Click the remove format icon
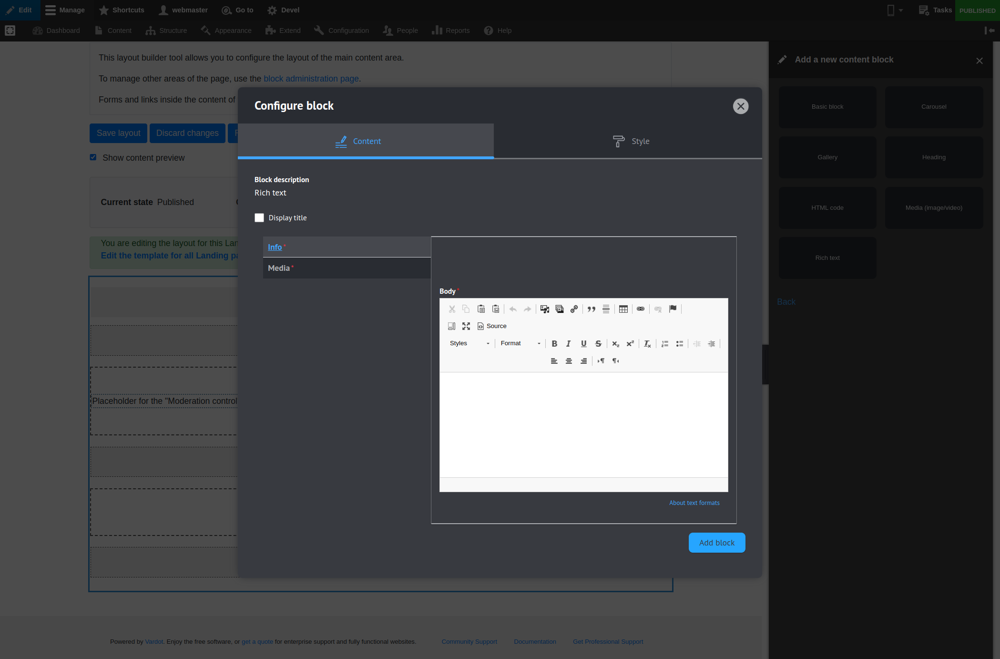 (647, 343)
